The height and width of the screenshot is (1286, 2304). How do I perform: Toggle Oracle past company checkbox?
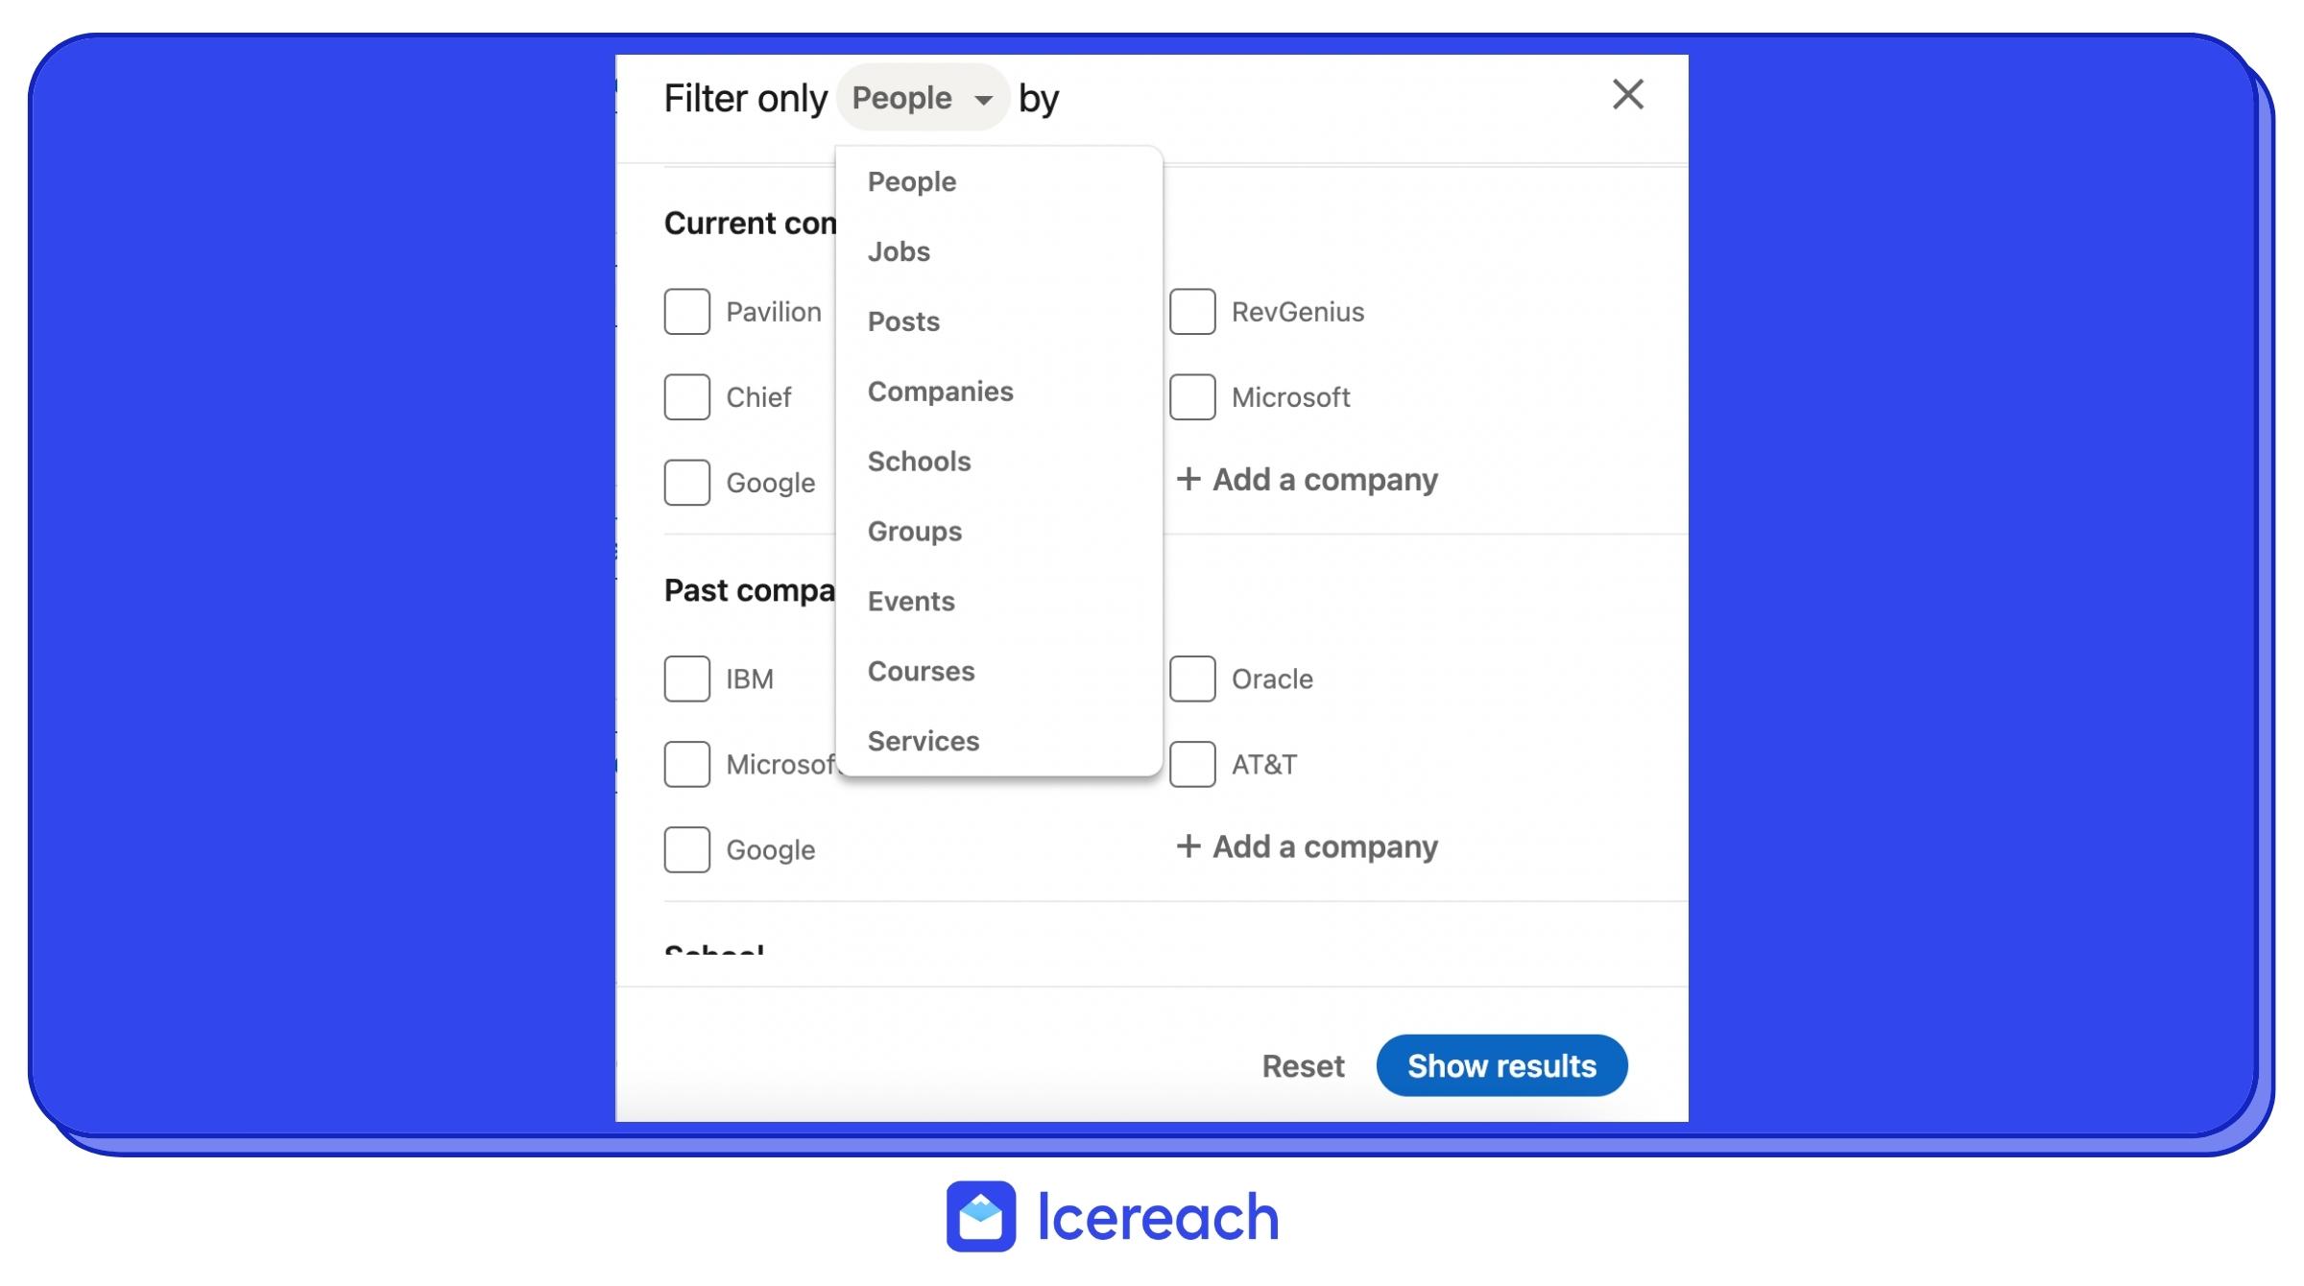[x=1193, y=679]
